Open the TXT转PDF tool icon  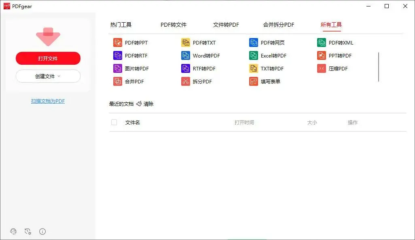254,68
